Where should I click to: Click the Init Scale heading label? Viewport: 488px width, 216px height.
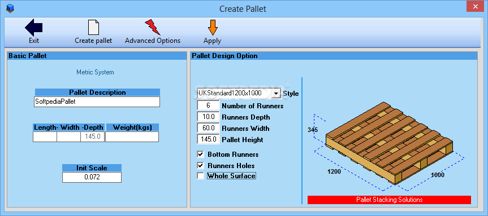pos(92,168)
